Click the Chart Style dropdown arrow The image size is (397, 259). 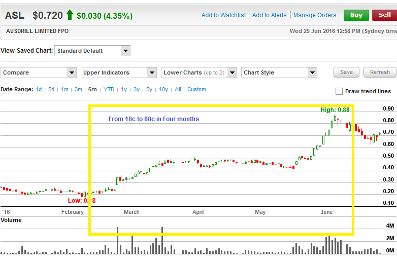[x=312, y=72]
